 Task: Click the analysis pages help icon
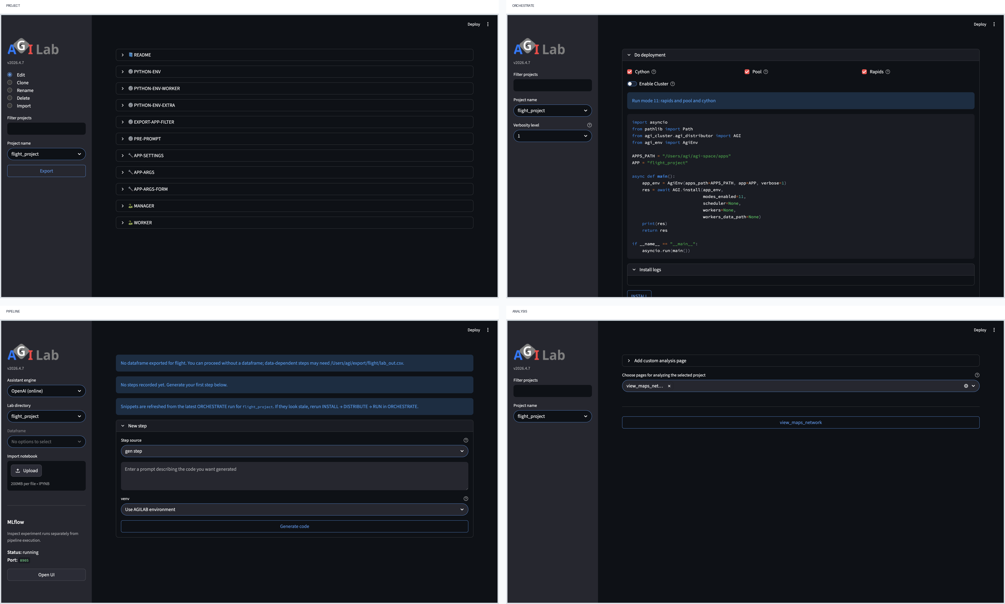point(977,375)
